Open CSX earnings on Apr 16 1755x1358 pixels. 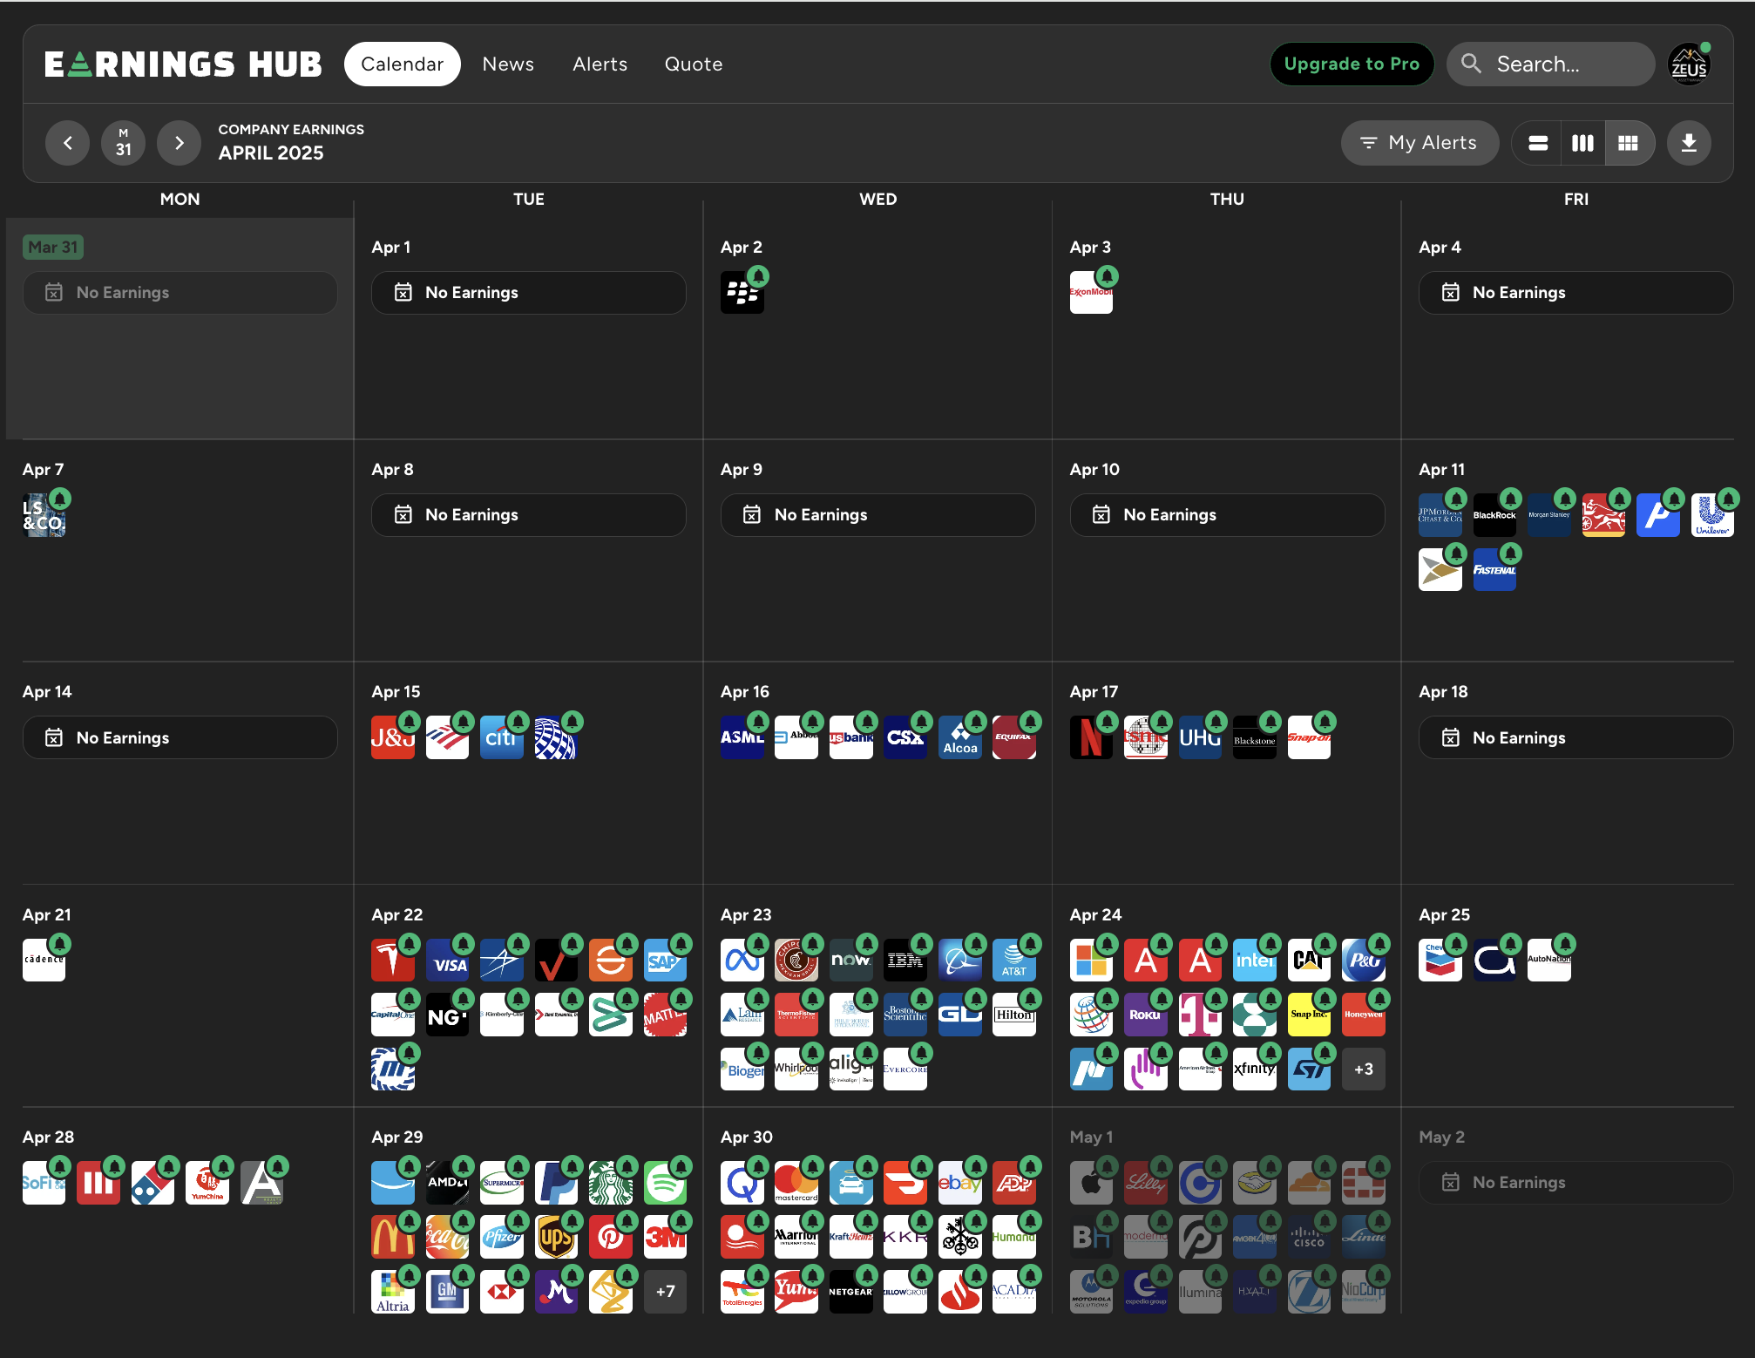[905, 737]
